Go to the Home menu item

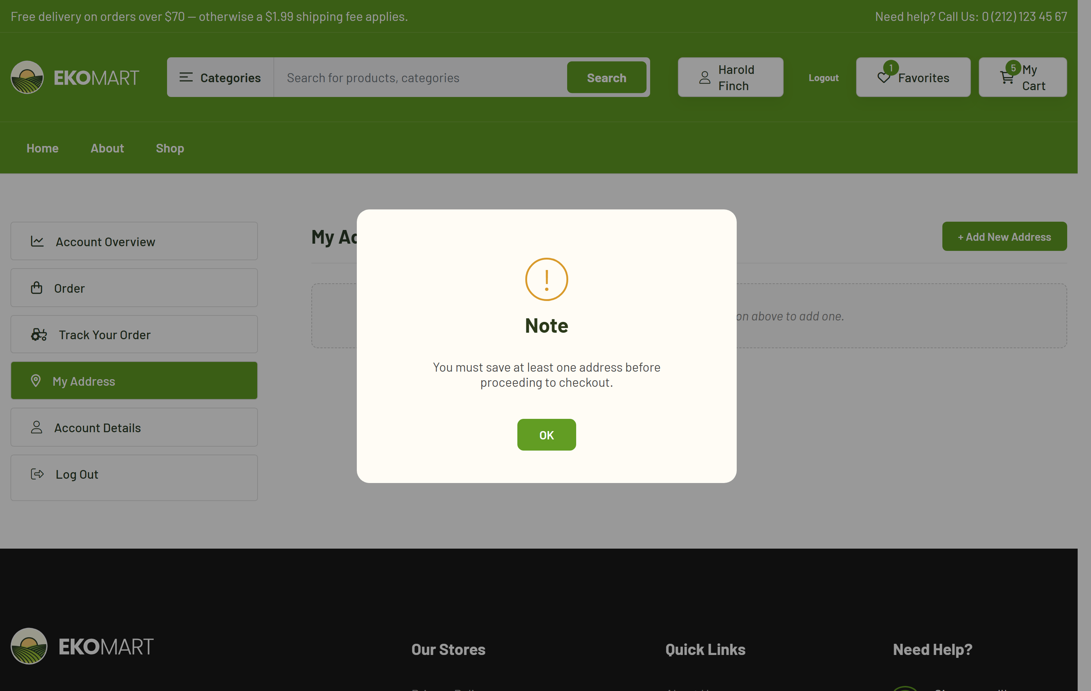(x=43, y=148)
